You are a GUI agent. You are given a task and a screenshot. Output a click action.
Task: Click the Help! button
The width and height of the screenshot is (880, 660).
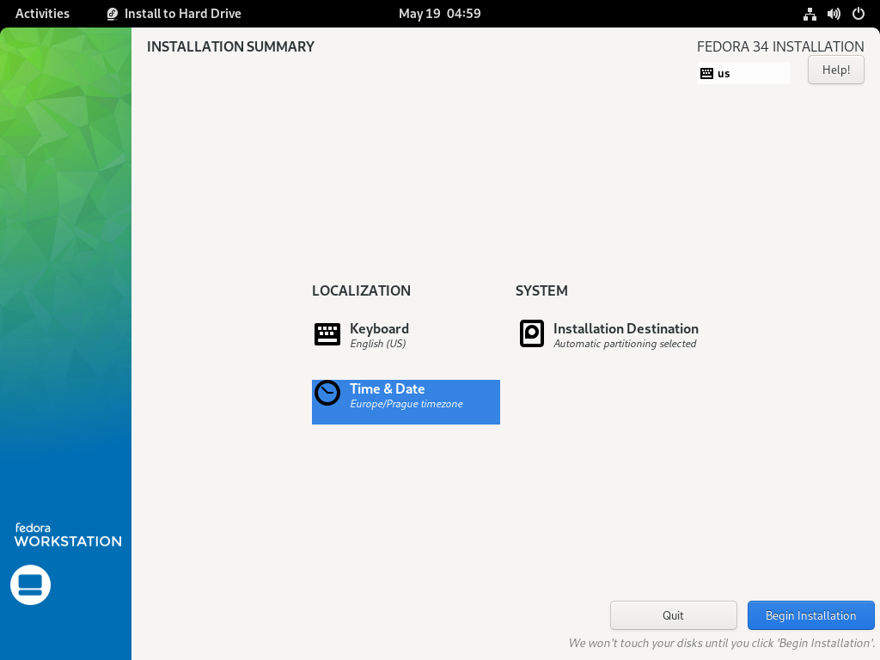click(x=835, y=70)
